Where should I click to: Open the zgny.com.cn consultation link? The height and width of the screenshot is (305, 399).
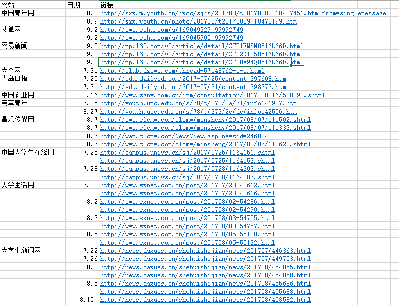pyautogui.click(x=212, y=95)
